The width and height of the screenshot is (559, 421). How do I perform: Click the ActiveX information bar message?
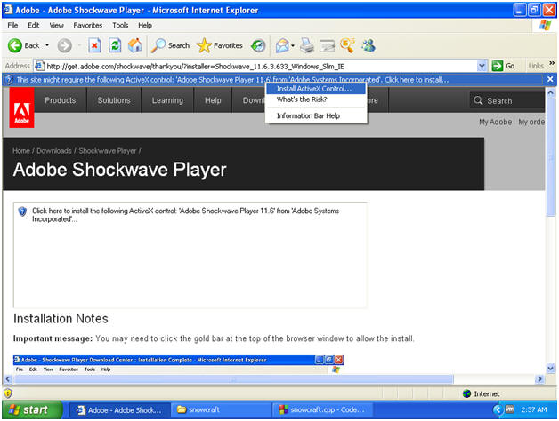tap(232, 80)
